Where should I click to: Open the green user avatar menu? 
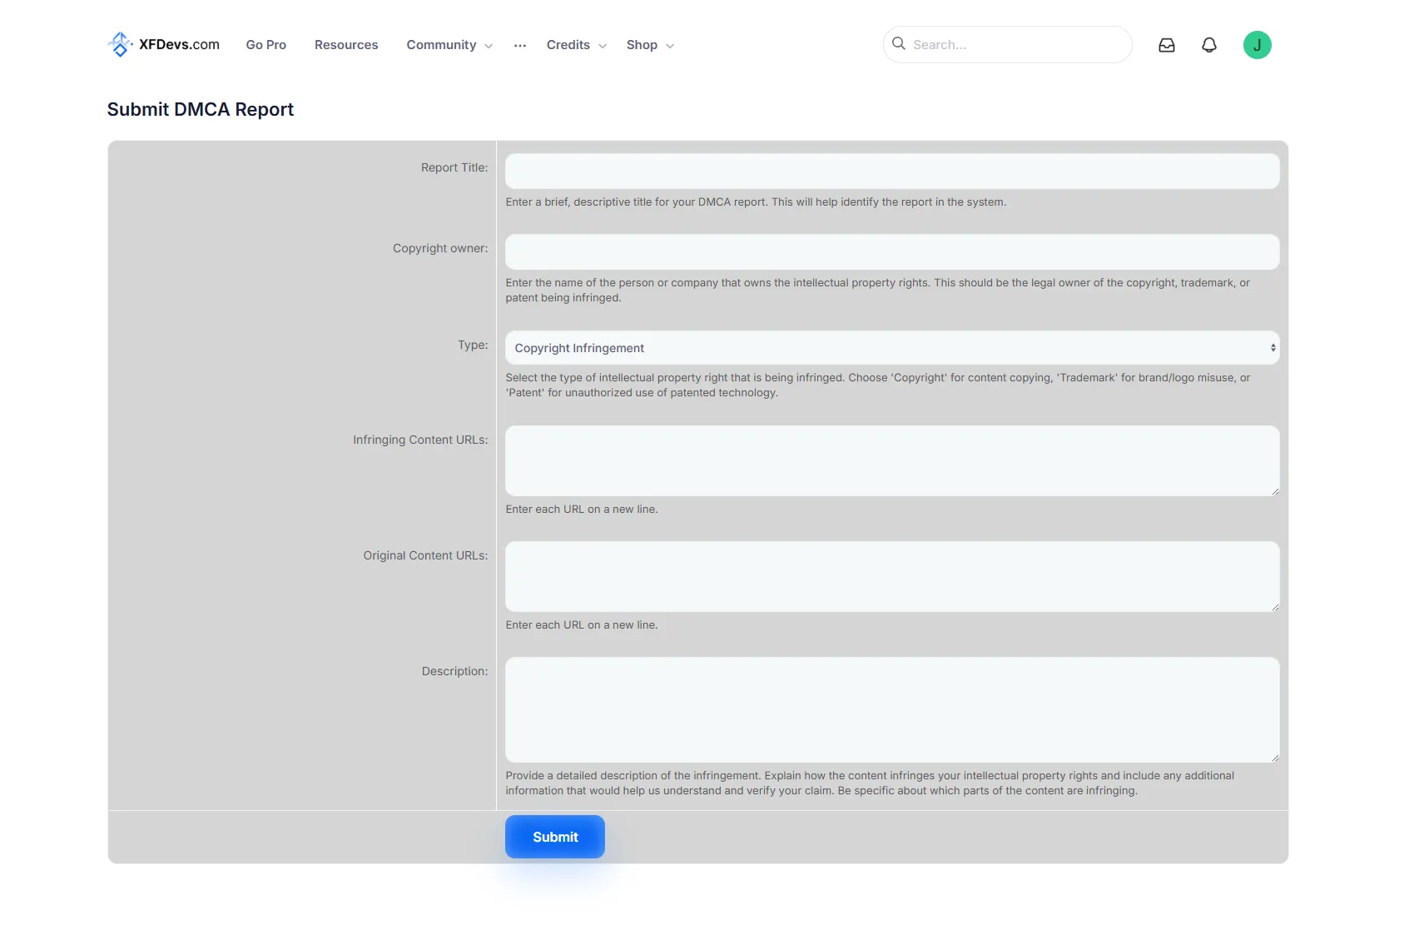pos(1256,45)
